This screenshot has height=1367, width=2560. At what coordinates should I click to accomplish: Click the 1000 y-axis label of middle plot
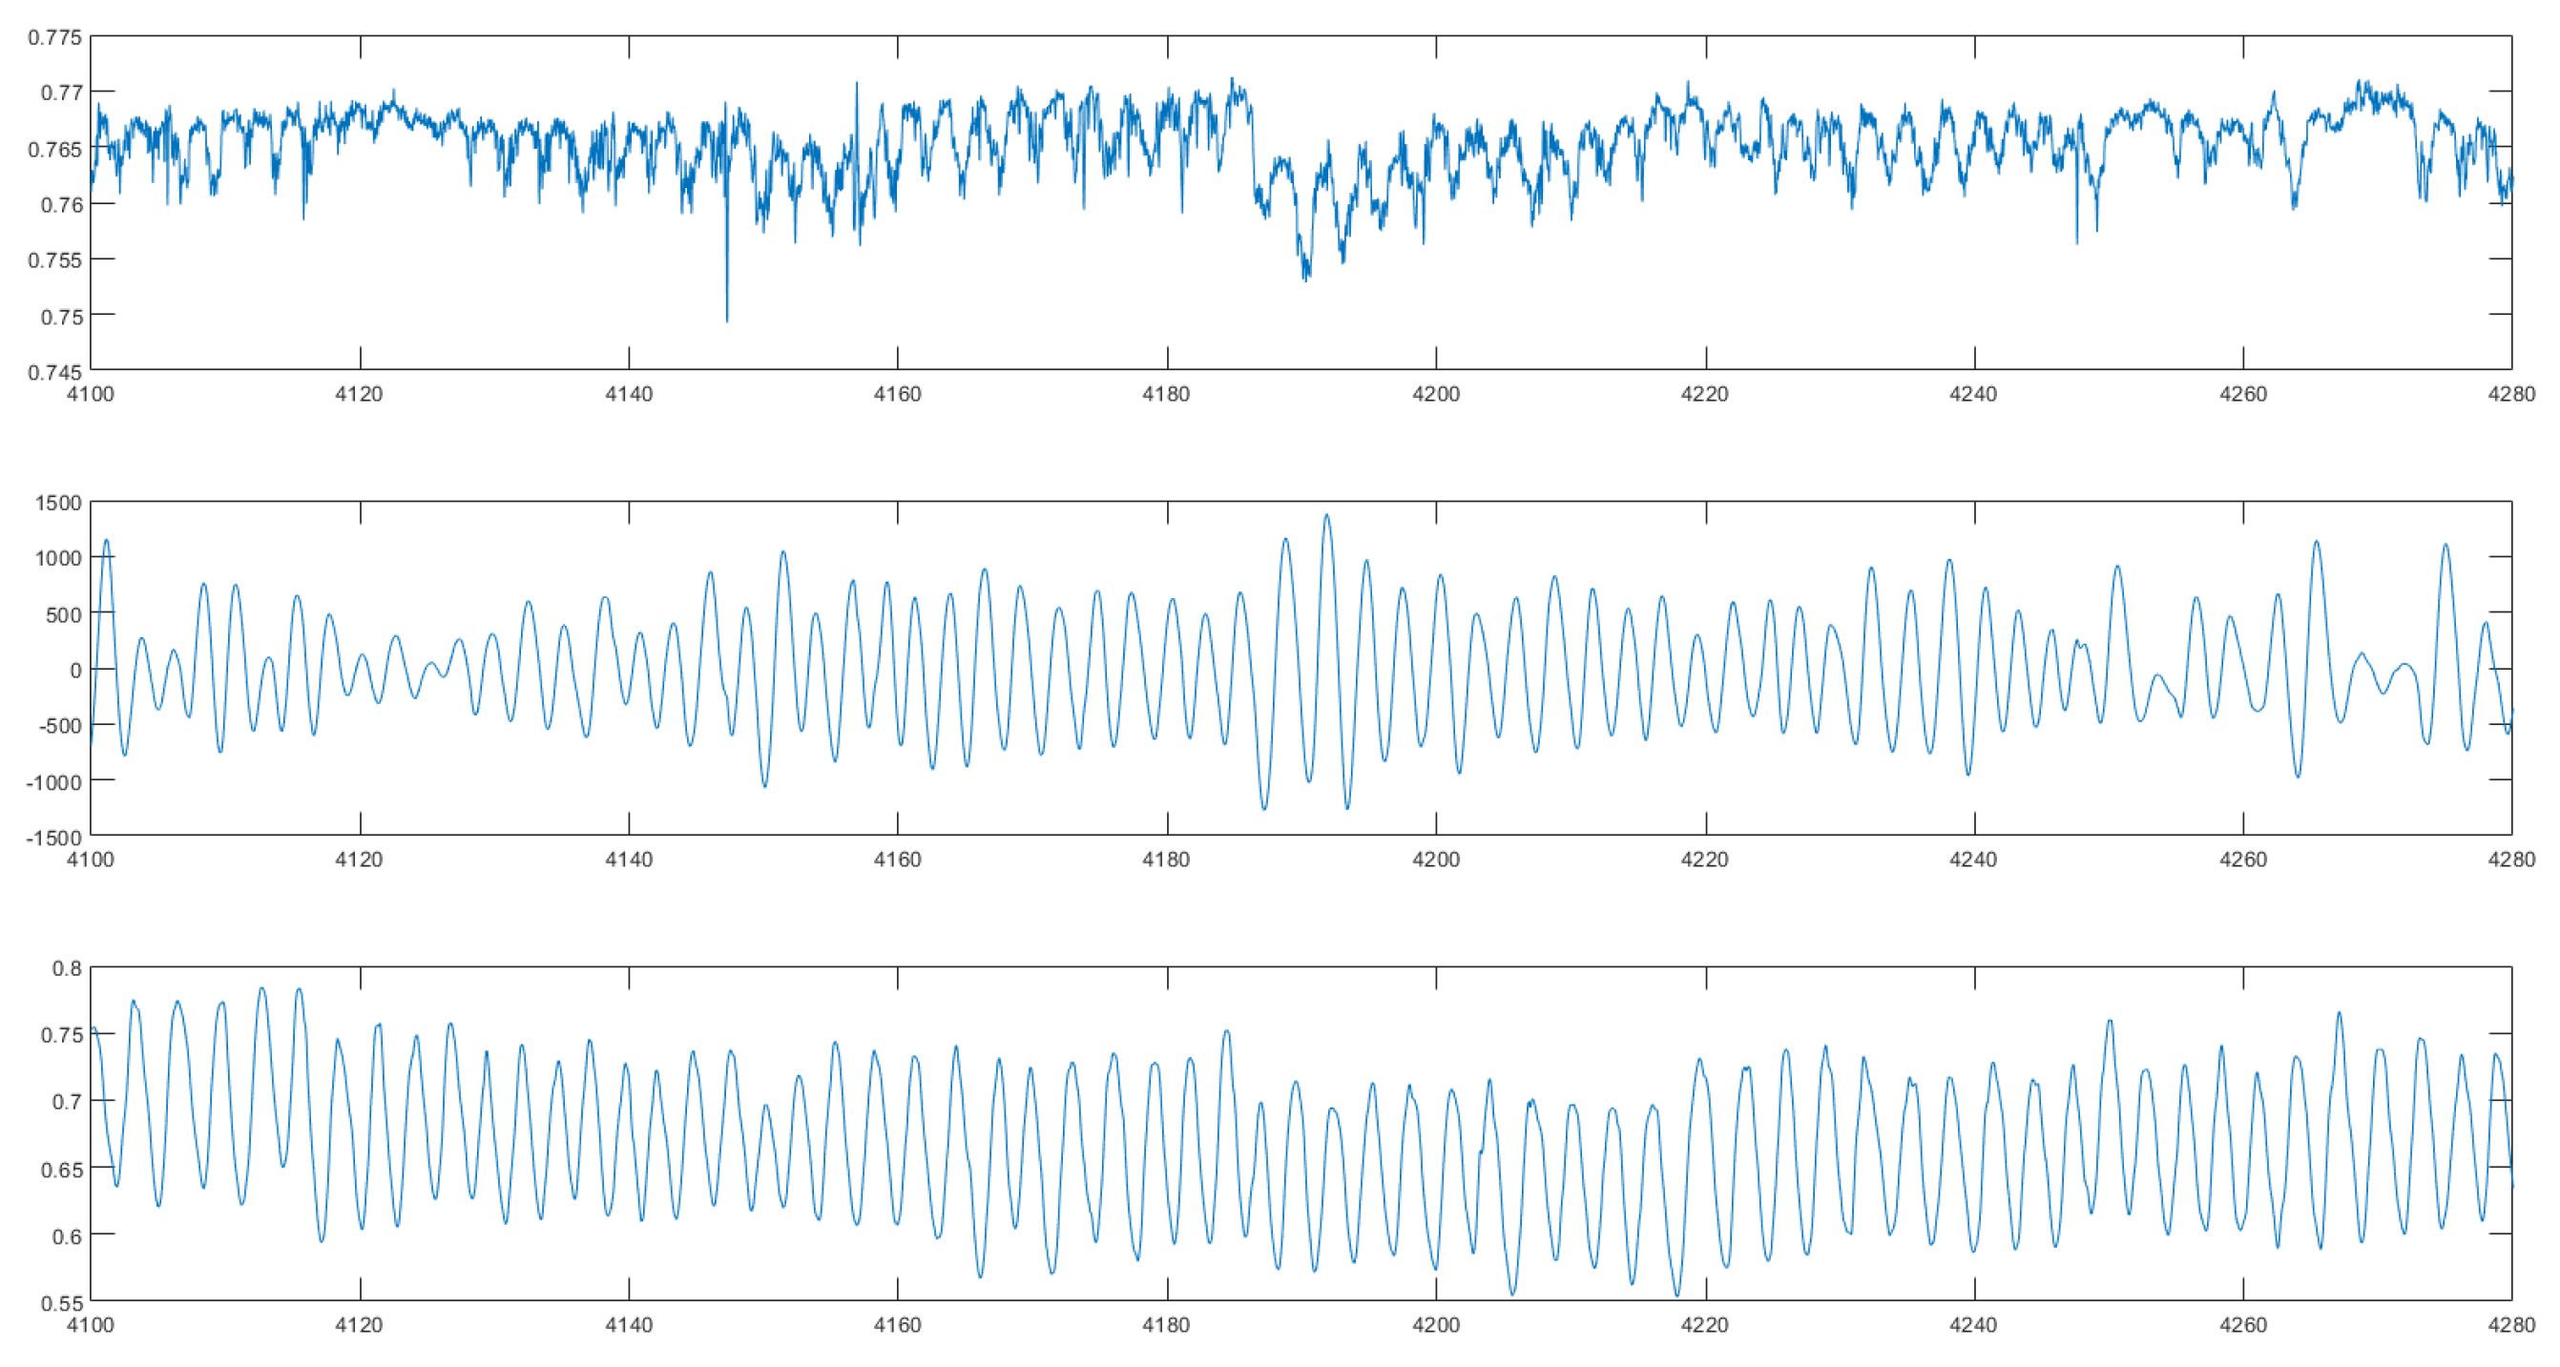[57, 558]
